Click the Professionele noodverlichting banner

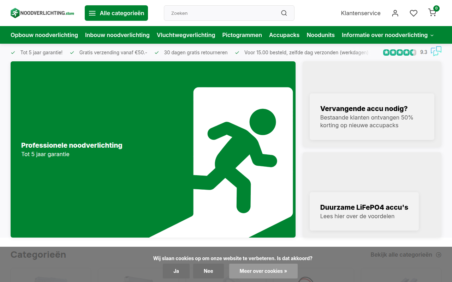(x=153, y=149)
